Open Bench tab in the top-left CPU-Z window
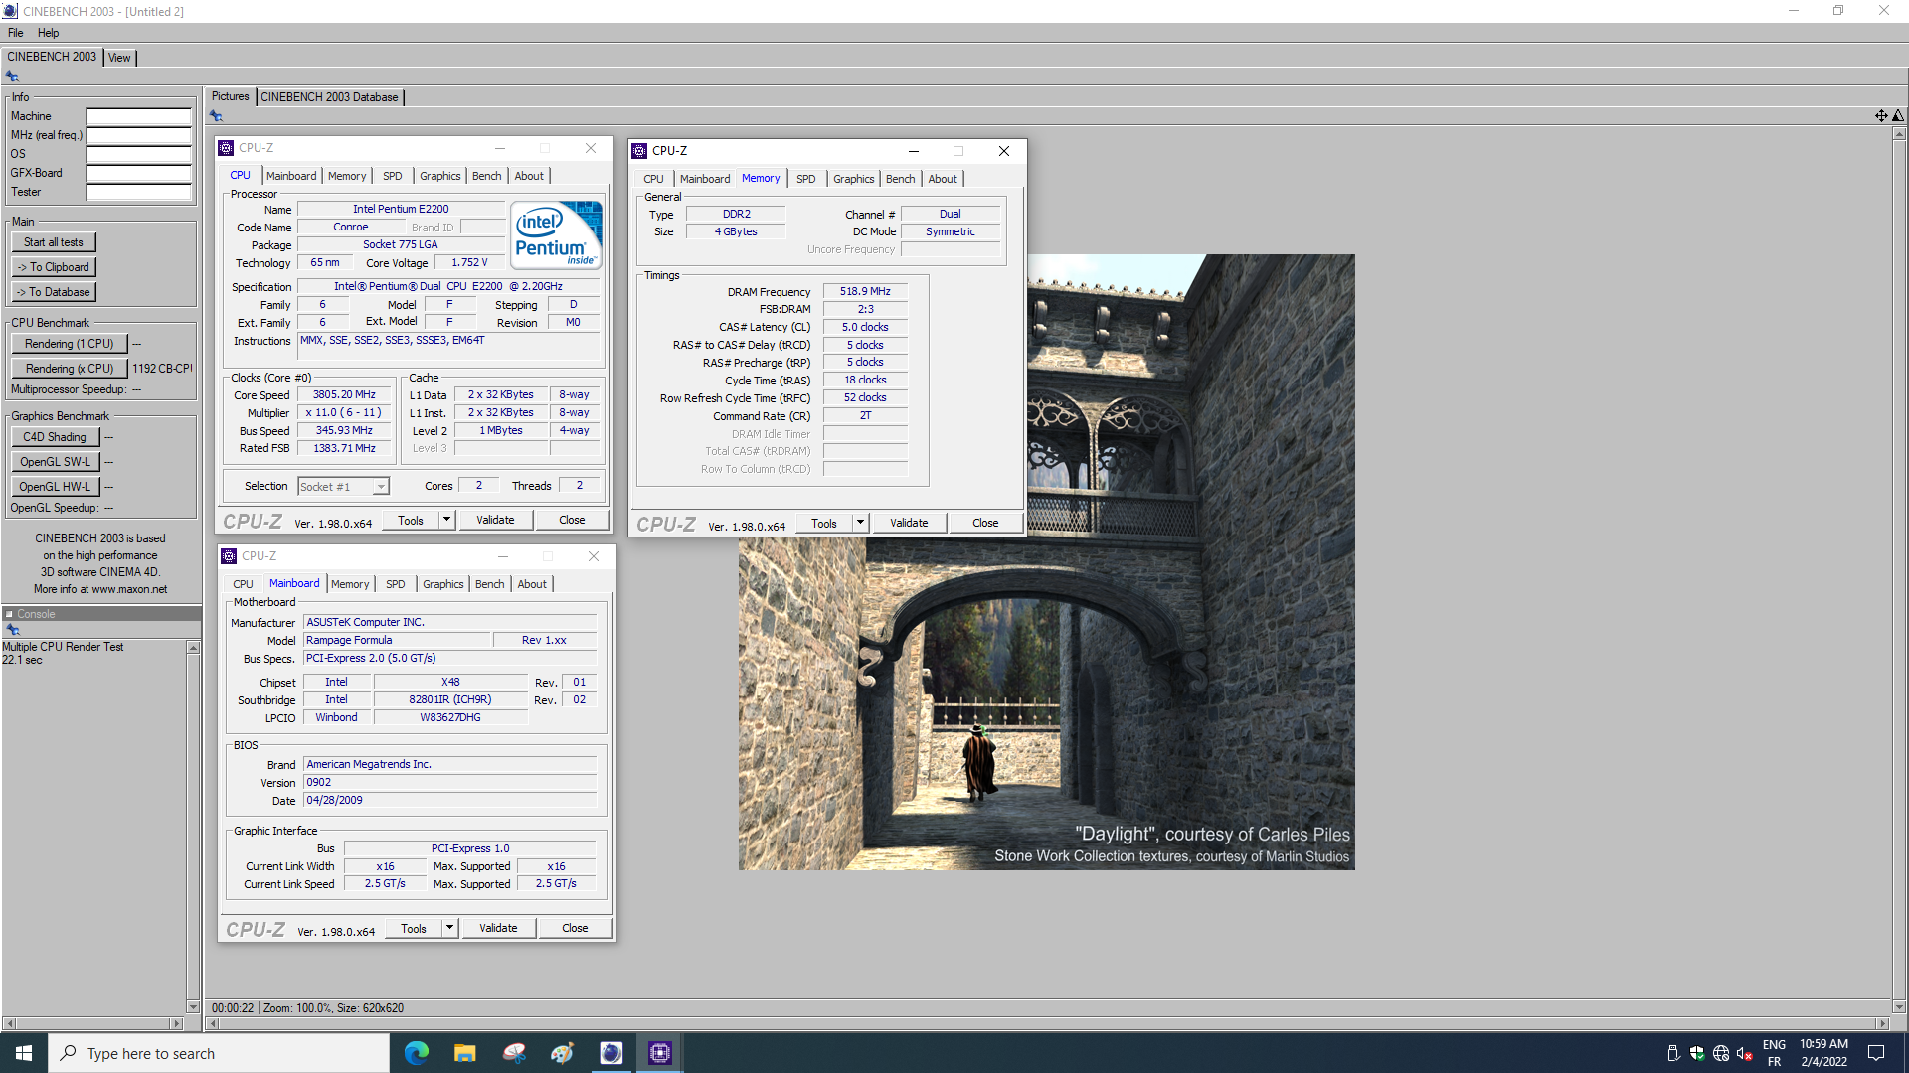This screenshot has width=1909, height=1073. click(486, 176)
